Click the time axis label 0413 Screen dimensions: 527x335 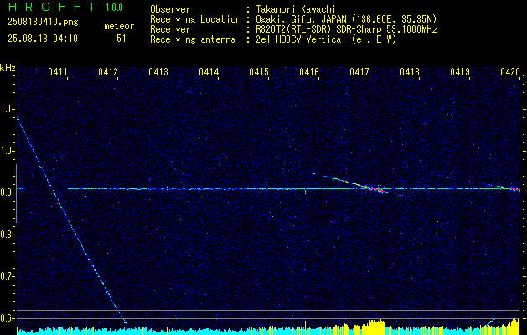coord(158,71)
